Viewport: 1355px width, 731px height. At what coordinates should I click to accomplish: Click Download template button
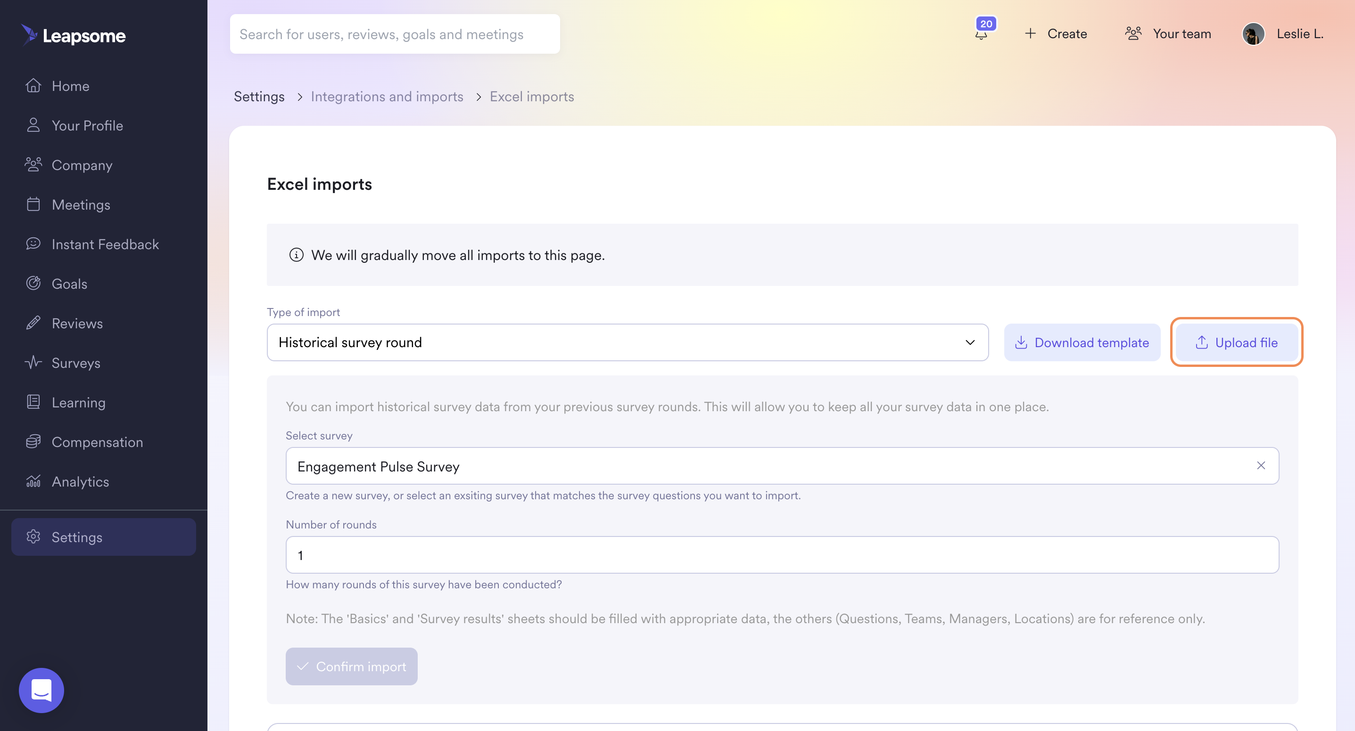[x=1082, y=342]
